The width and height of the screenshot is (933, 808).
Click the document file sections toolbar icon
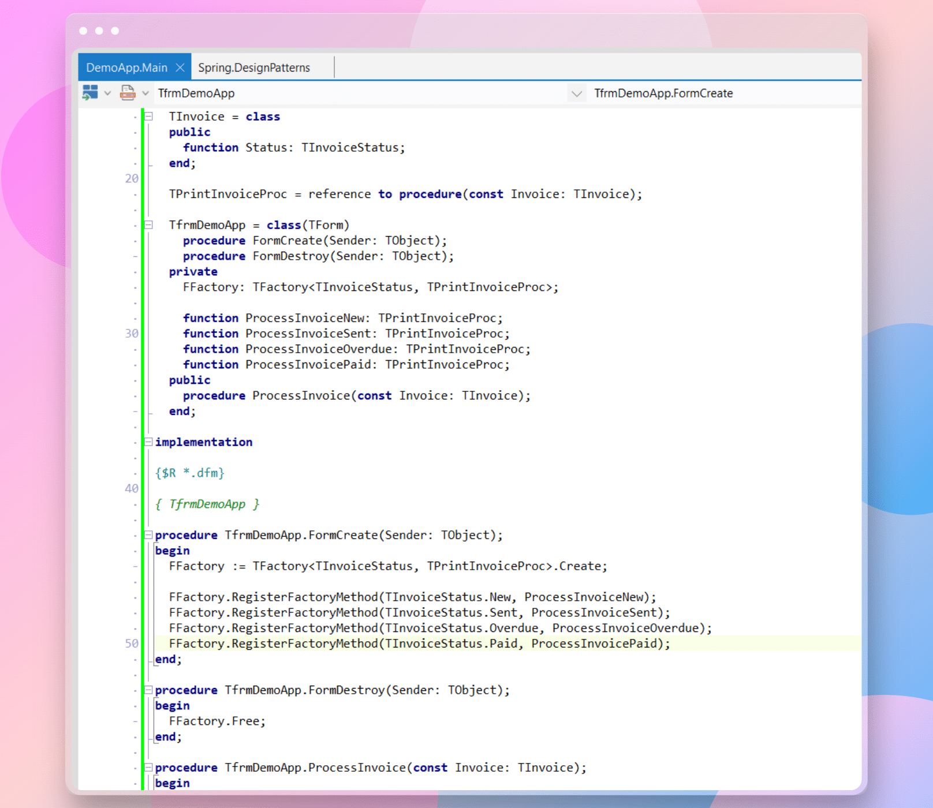[x=128, y=92]
